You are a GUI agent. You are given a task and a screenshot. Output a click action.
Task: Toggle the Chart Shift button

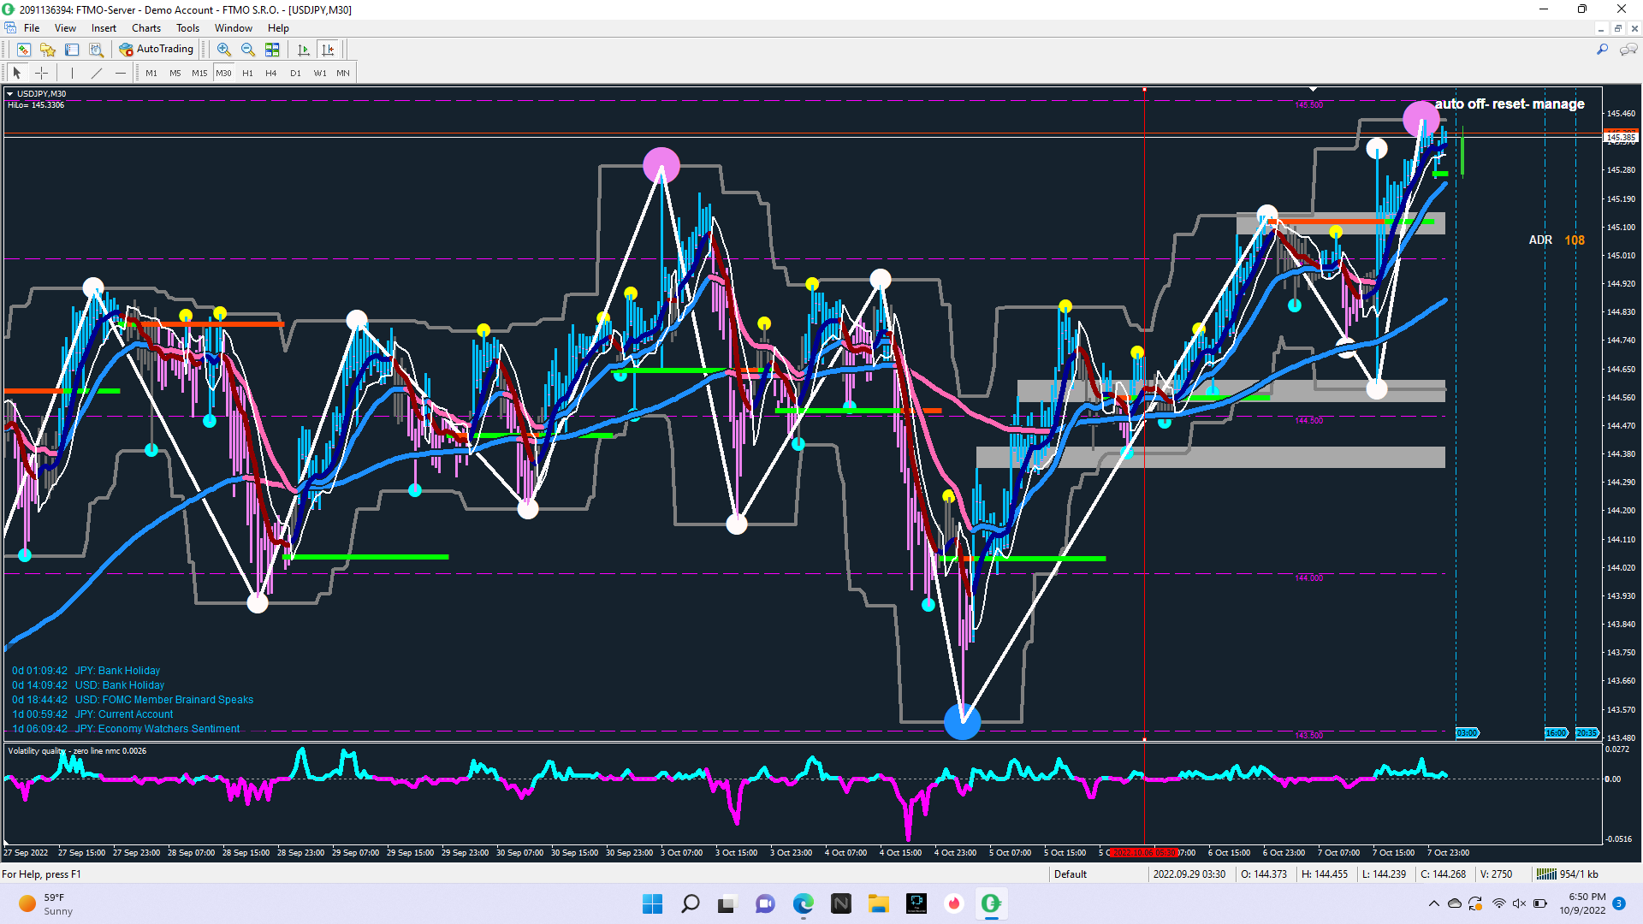(x=328, y=50)
